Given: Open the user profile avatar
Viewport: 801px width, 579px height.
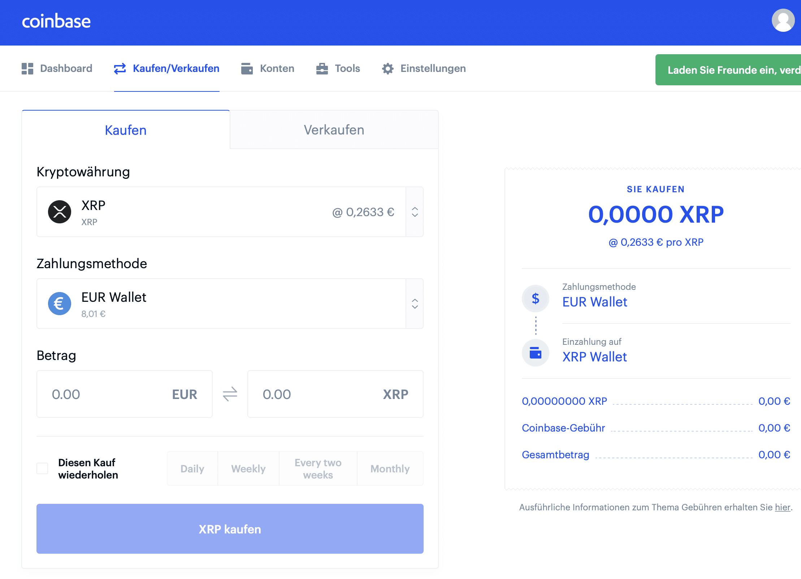Looking at the screenshot, I should tap(783, 20).
